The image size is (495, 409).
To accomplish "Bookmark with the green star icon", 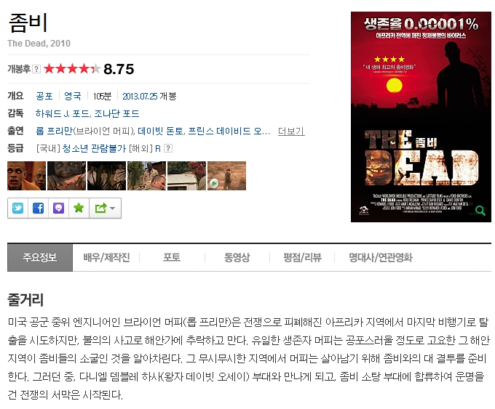I will coord(79,208).
